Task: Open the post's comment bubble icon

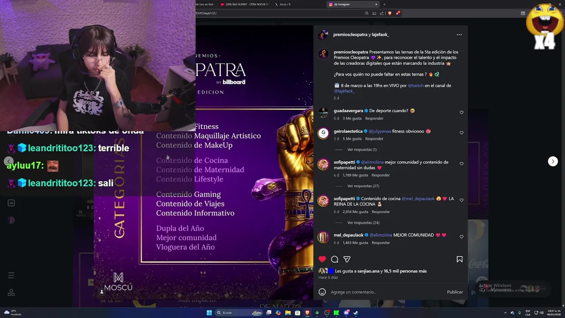Action: pyautogui.click(x=335, y=259)
